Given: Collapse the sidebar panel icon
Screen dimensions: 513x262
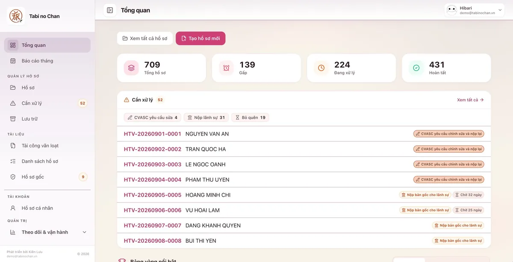Looking at the screenshot, I should pos(110,10).
